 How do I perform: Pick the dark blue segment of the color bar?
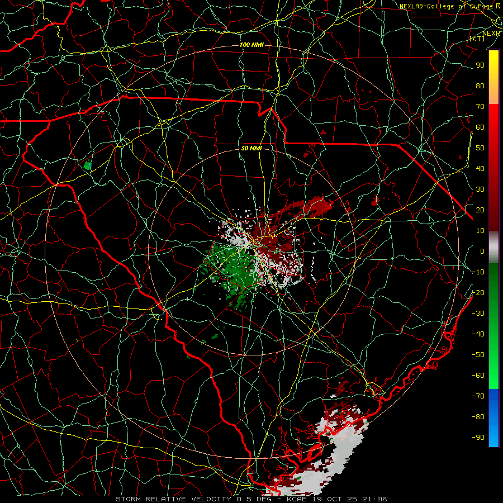point(493,400)
